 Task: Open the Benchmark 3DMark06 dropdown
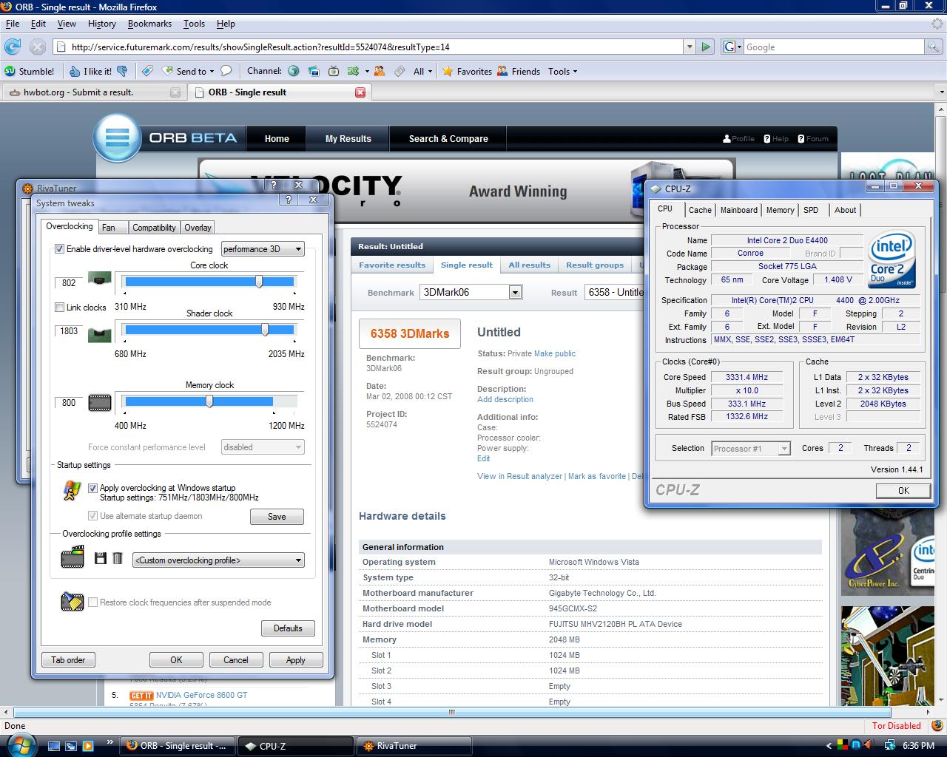[x=471, y=292]
